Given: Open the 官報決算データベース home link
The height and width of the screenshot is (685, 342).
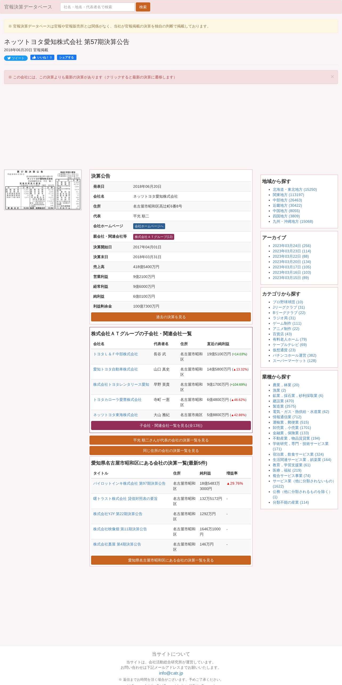Looking at the screenshot, I should click(x=28, y=7).
